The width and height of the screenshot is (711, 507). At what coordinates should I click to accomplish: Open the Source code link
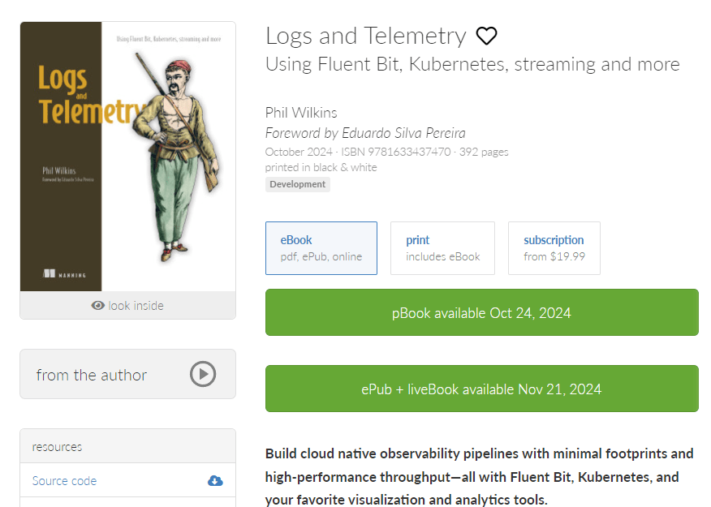click(x=63, y=480)
